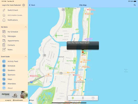Screen dimensions: 138x104
Task: Choose the Messages label
Action: click(x=12, y=36)
